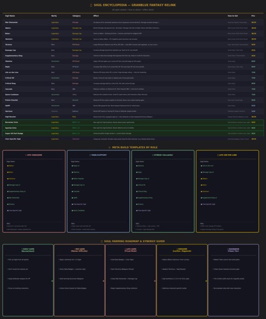Screen dimensions: 266x319
Task: Select the Super Ult Perf Dodge row name
Action: [14, 134]
